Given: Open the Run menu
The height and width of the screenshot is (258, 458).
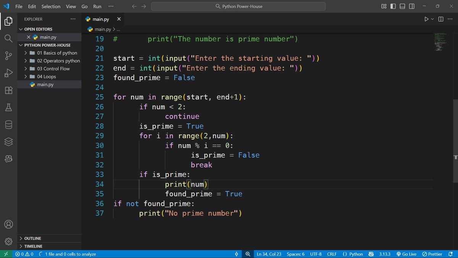Looking at the screenshot, I should pos(97,6).
